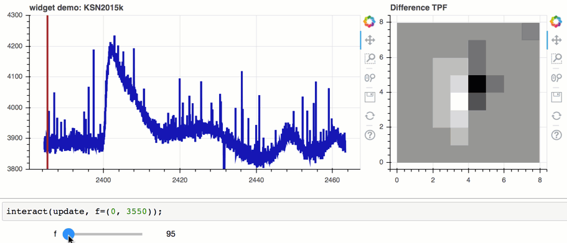This screenshot has width=567, height=243.
Task: Click the plot title 'widget demo: KSN2015k'
Action: [77, 7]
